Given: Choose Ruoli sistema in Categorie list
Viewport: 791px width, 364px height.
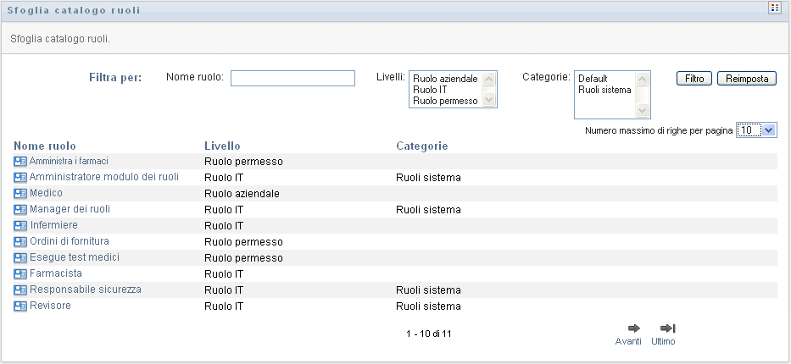Looking at the screenshot, I should (604, 90).
